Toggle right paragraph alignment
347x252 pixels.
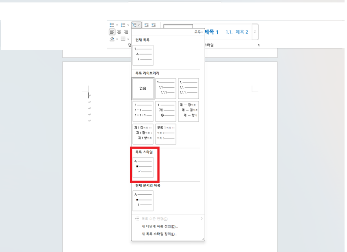point(126,32)
